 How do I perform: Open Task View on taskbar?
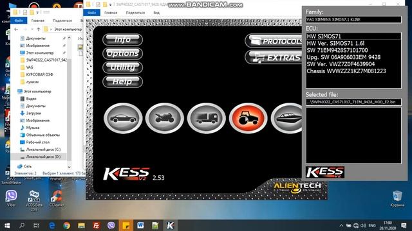37,225
